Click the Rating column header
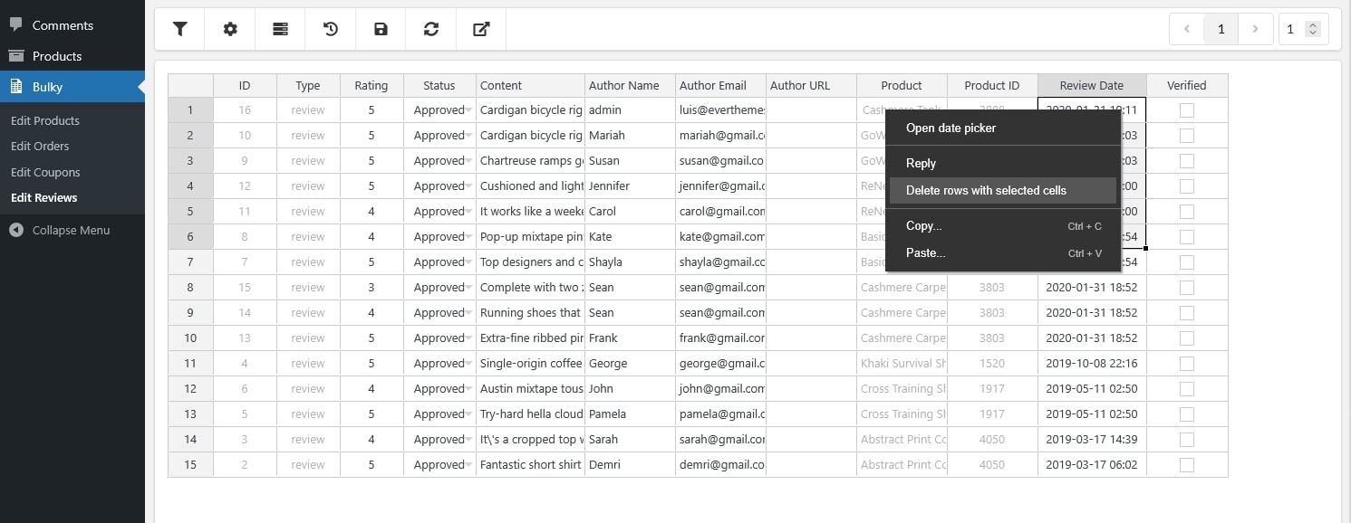The height and width of the screenshot is (523, 1351). click(371, 86)
